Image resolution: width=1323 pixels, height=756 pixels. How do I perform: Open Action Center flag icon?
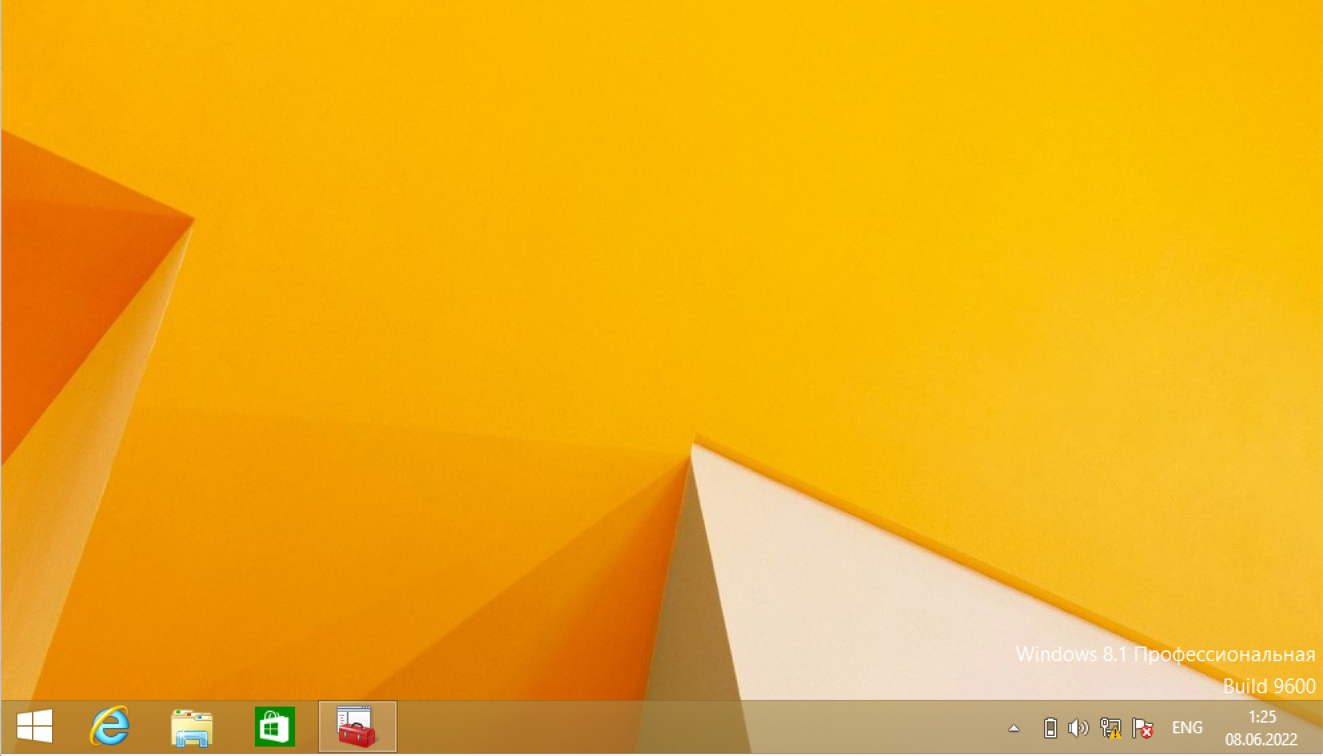click(1143, 727)
